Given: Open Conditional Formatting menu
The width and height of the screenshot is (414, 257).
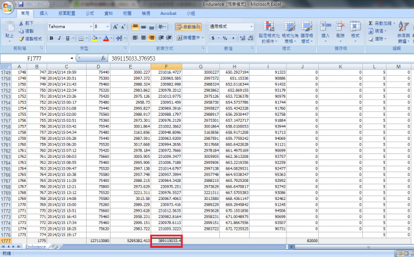Looking at the screenshot, I should tap(269, 32).
